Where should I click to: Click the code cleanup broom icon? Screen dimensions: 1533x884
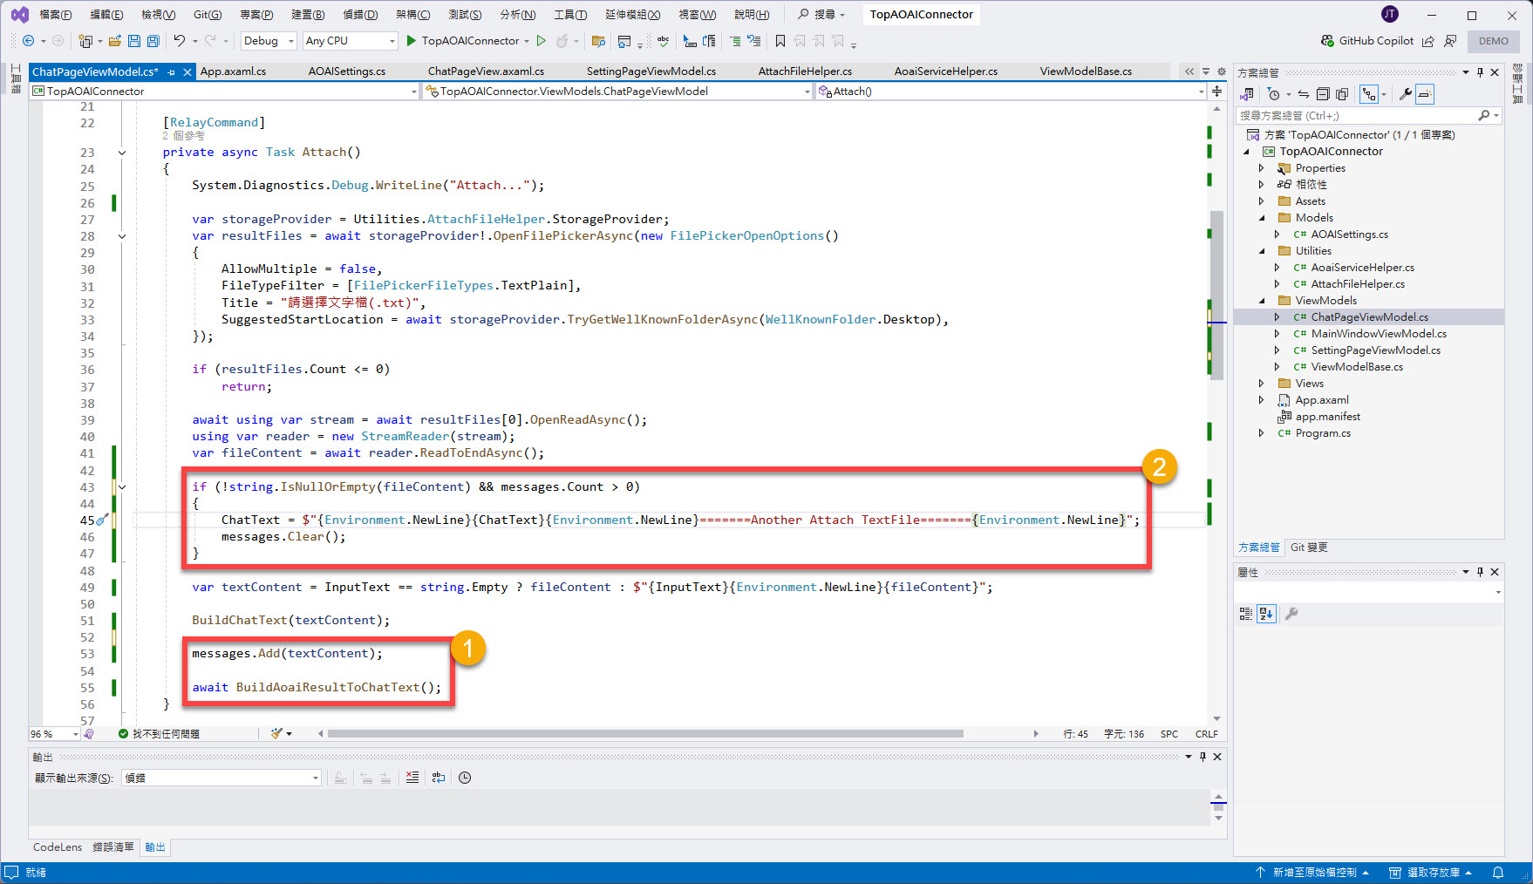276,734
